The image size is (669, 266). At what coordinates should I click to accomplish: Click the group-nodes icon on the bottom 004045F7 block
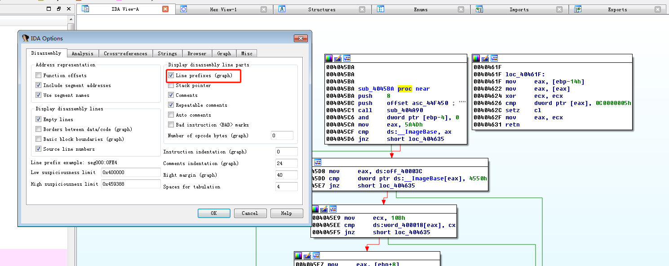[316, 256]
